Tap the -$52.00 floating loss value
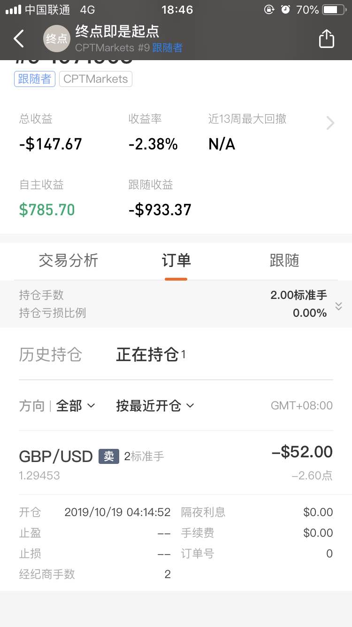 [302, 452]
